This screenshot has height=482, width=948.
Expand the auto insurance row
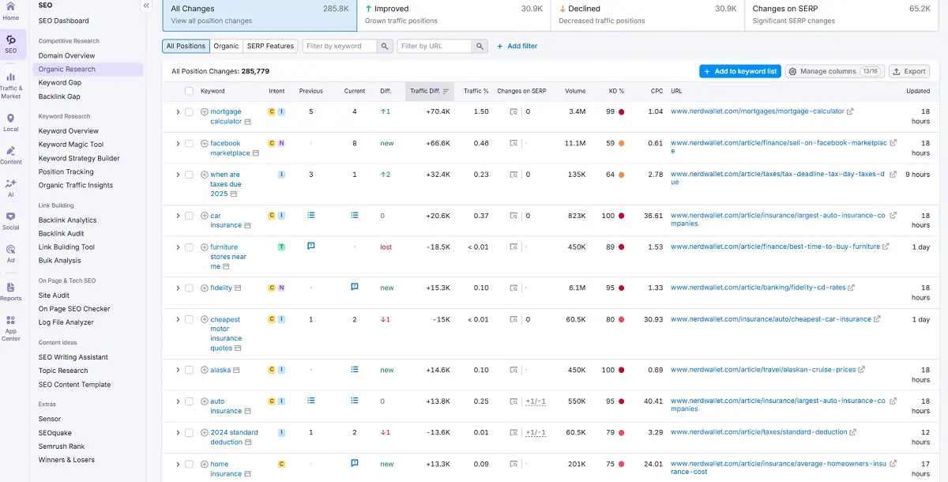(178, 401)
